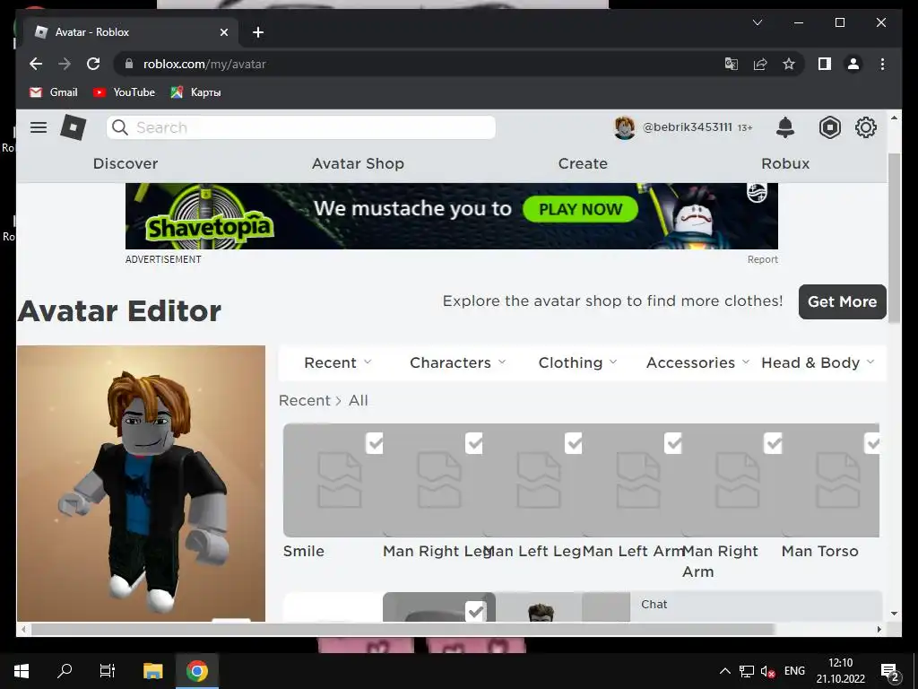The height and width of the screenshot is (689, 918).
Task: Expand the Head & Body dropdown
Action: tap(818, 362)
